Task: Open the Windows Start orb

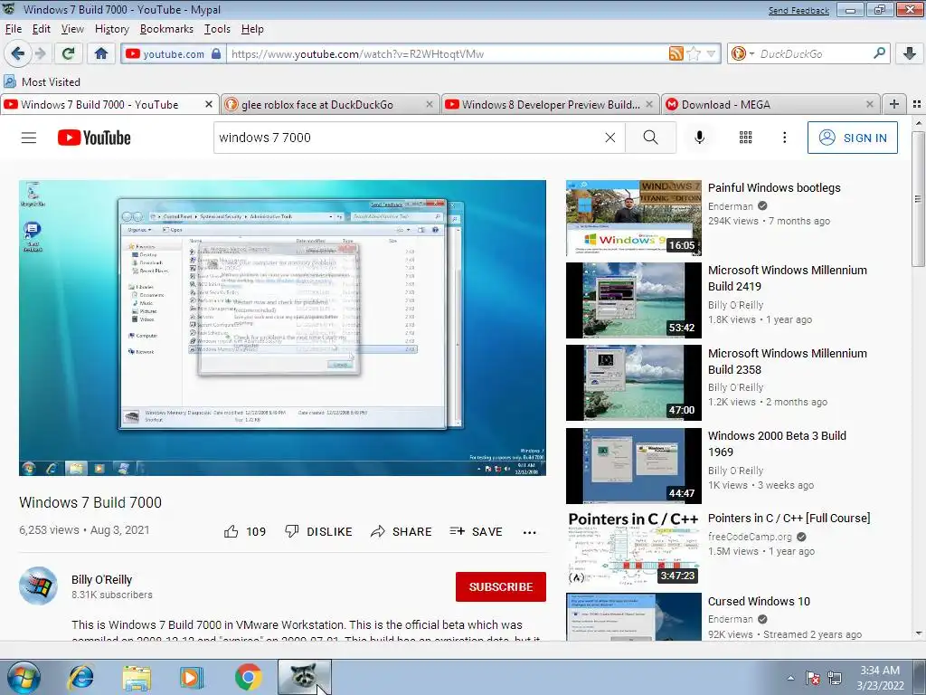Action: coord(23,677)
